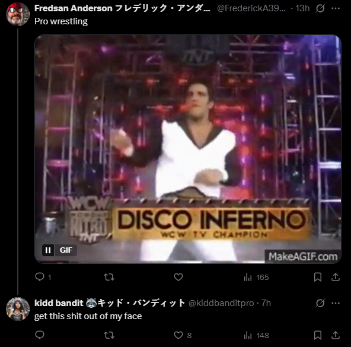The width and height of the screenshot is (351, 347).
Task: View analytics showing 165 views
Action: pyautogui.click(x=256, y=278)
